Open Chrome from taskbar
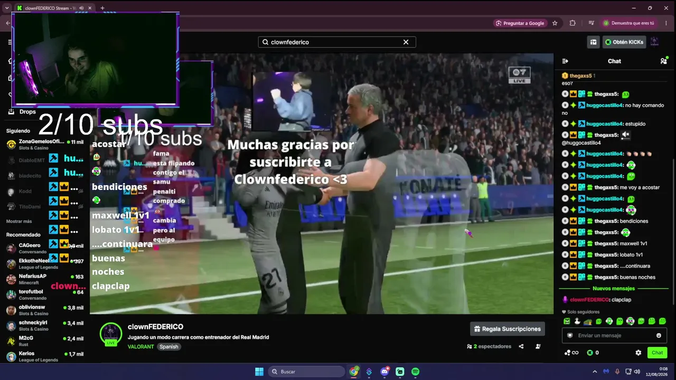676x380 pixels. click(x=354, y=372)
